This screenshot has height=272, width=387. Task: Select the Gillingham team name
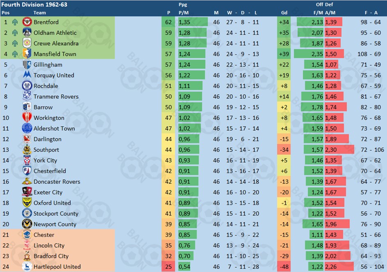click(48, 65)
